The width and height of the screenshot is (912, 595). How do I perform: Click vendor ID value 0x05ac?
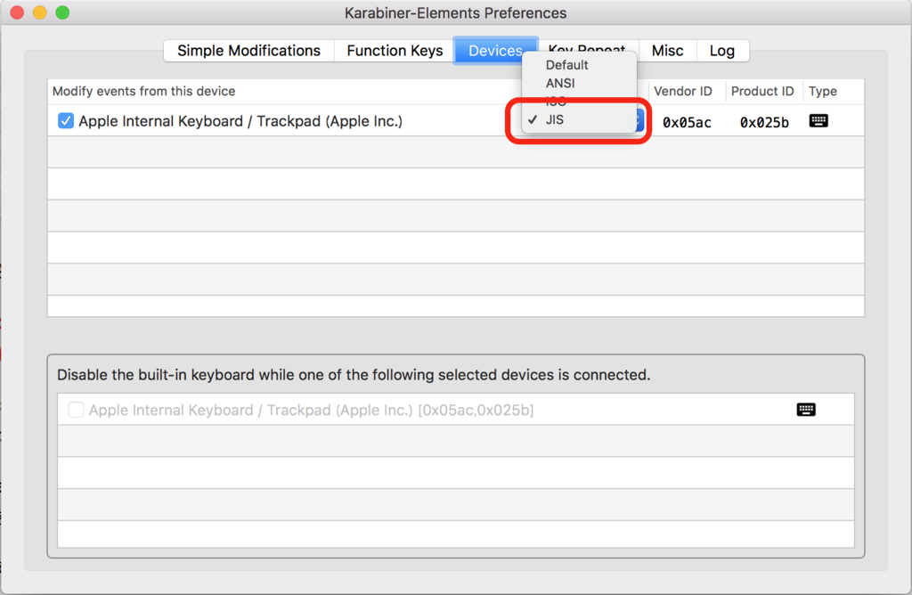687,122
